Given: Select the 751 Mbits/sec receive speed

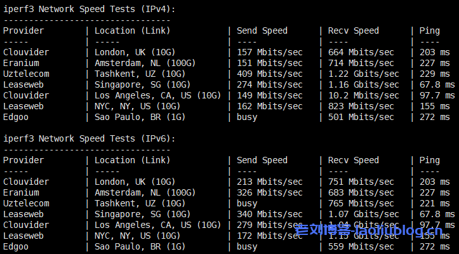Looking at the screenshot, I should click(x=361, y=182).
